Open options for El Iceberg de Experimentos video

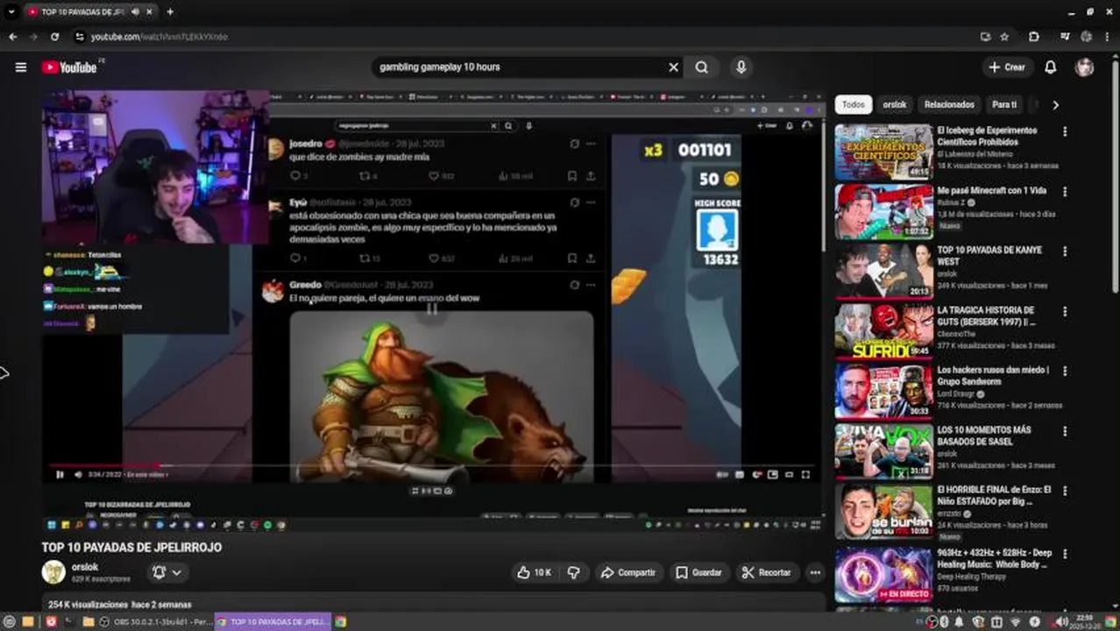[1065, 131]
